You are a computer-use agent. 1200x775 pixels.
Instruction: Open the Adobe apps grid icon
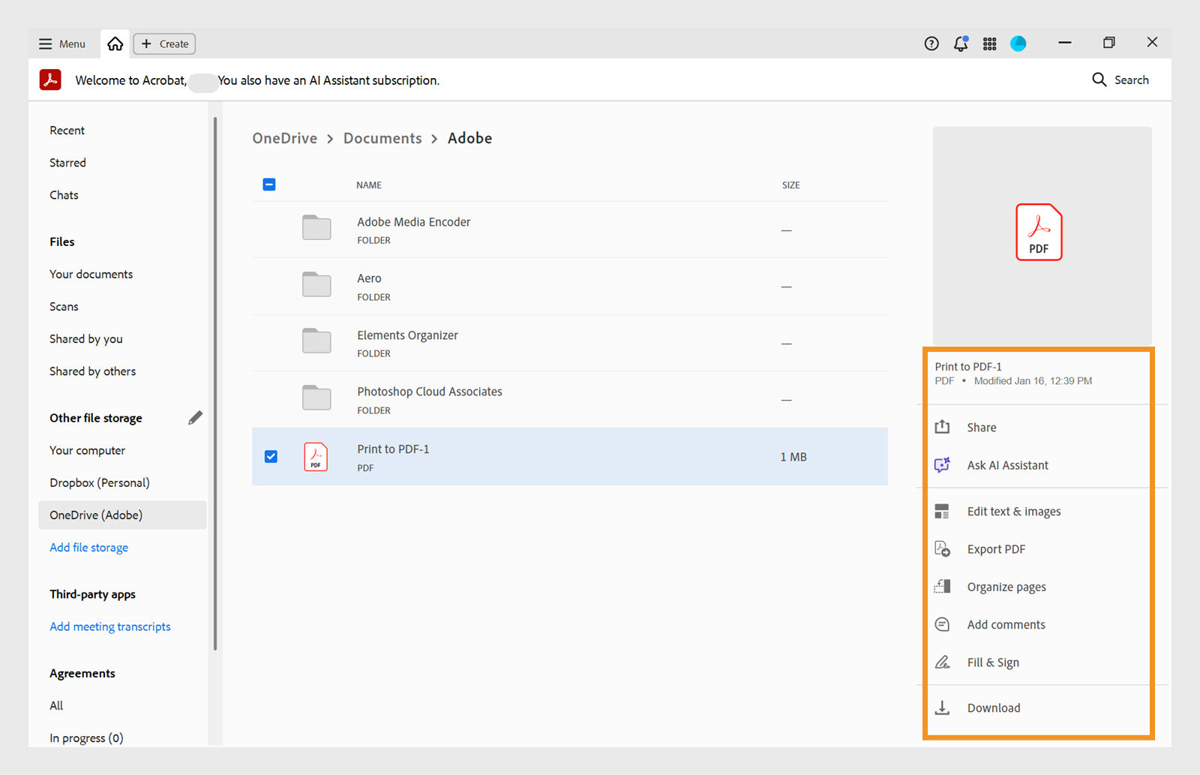989,44
